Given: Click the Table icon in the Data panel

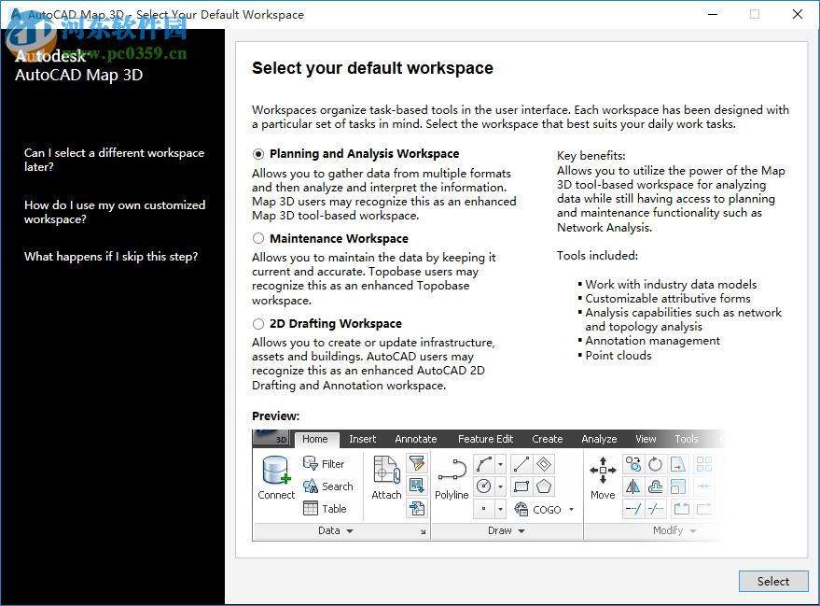Looking at the screenshot, I should [322, 509].
